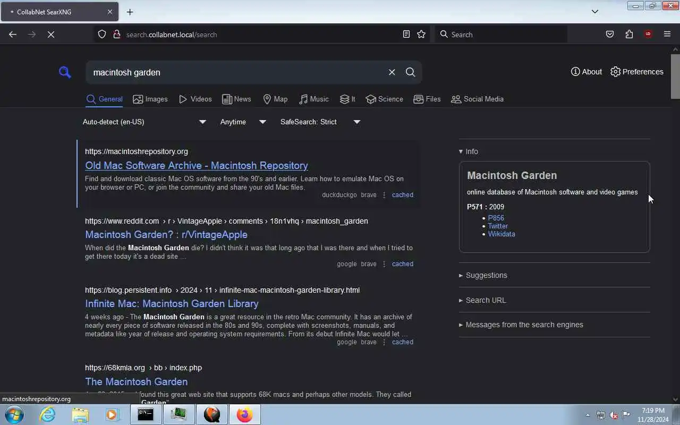Open The Macintosh Garden 68kmla result
This screenshot has height=425, width=680.
click(x=136, y=382)
